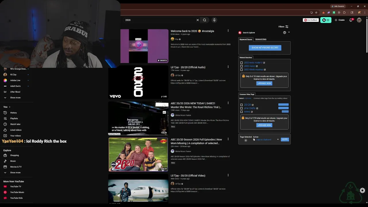Open the browser Extensions puzzle icon
Viewport: 368px width, 207px height.
(344, 13)
